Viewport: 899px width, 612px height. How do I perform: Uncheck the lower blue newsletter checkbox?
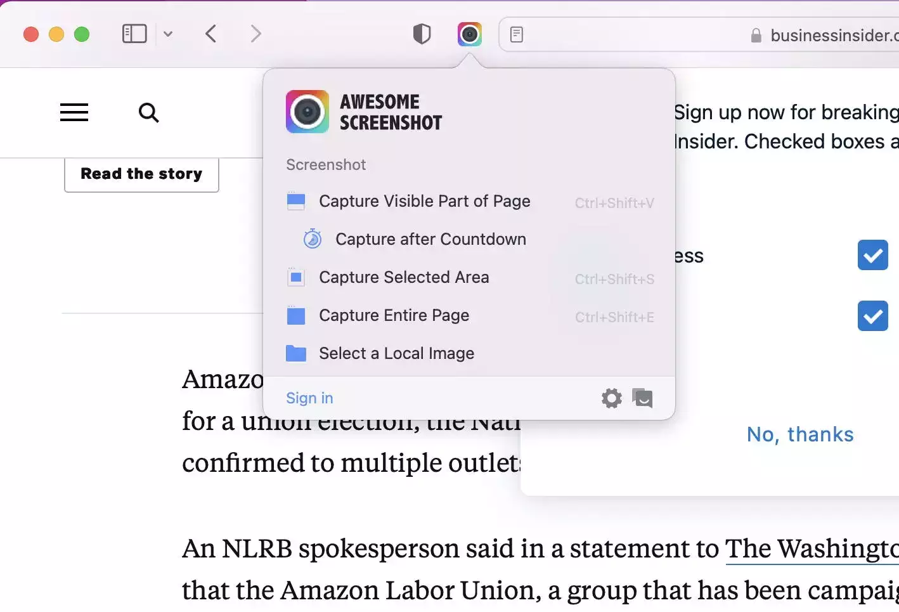click(873, 315)
